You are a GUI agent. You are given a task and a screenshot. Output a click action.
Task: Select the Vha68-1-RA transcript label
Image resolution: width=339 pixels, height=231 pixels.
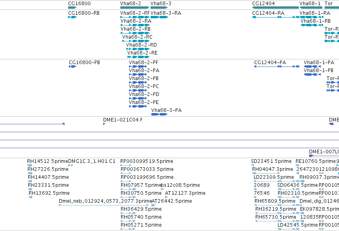(315, 13)
